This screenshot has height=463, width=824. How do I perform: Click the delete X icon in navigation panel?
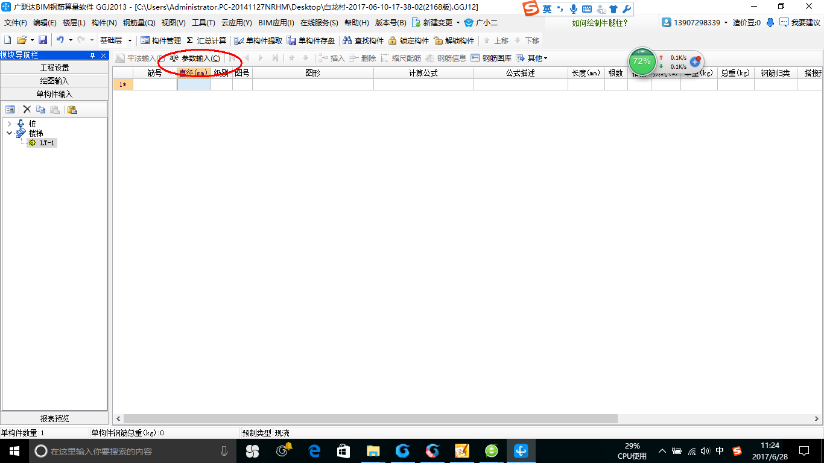click(27, 110)
